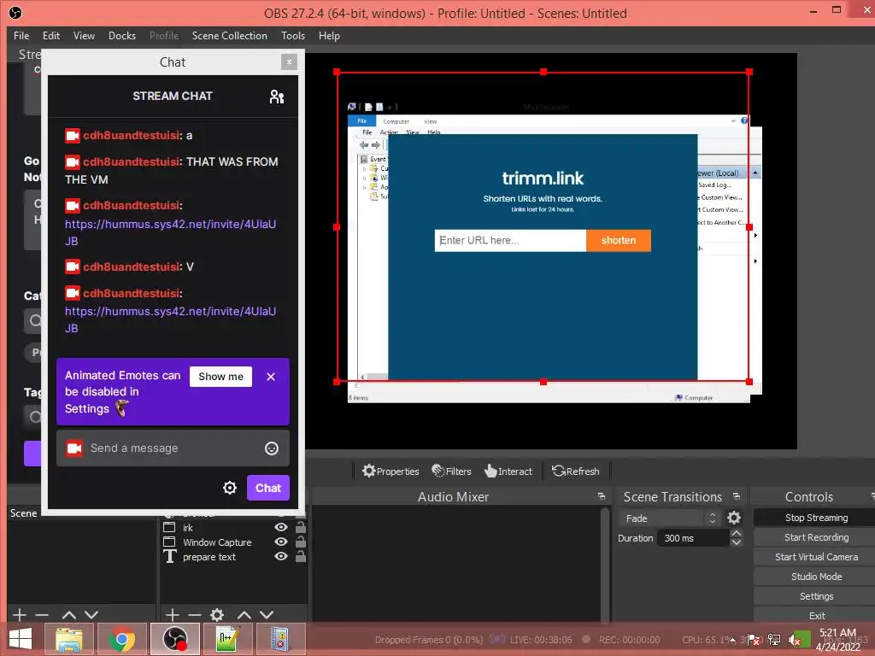The height and width of the screenshot is (656, 875).
Task: Toggle visibility of Window Capture source
Action: pyautogui.click(x=281, y=542)
